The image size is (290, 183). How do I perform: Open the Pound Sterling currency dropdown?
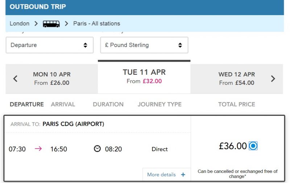144,45
